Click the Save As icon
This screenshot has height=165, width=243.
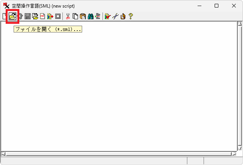[35, 16]
